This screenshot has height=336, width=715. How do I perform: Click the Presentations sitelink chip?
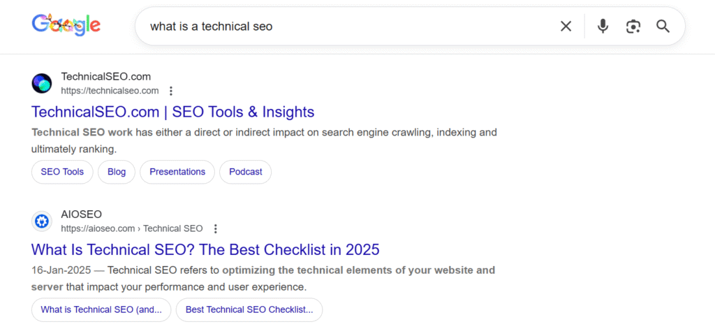click(x=177, y=172)
